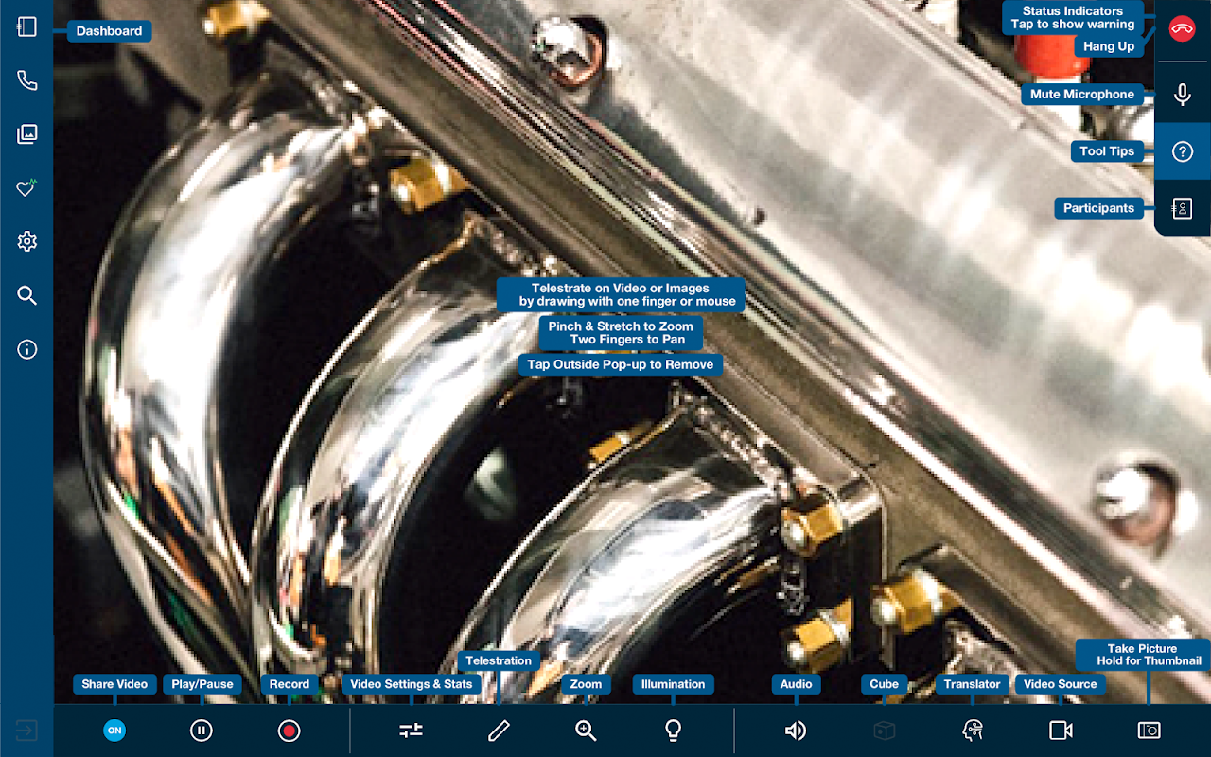This screenshot has width=1211, height=757.
Task: Click the Take Picture tooltip label
Action: pyautogui.click(x=1142, y=655)
